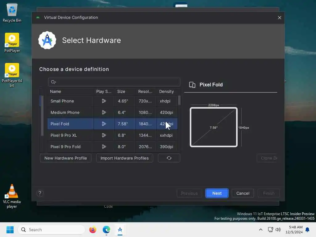The width and height of the screenshot is (316, 237).
Task: Click Next to continue setup
Action: pos(217,193)
